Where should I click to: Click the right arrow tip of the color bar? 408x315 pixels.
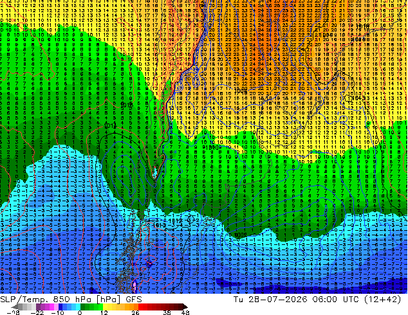click(187, 307)
